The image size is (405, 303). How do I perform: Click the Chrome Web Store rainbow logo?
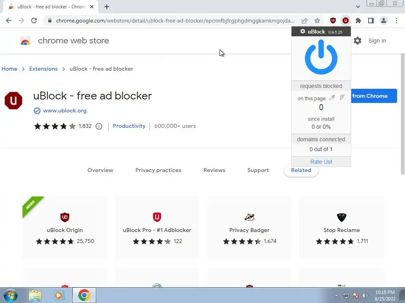click(25, 41)
